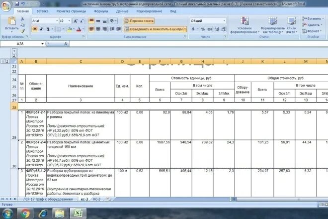This screenshot has width=328, height=219.
Task: Open the Формат cells menu
Action: pos(312,31)
